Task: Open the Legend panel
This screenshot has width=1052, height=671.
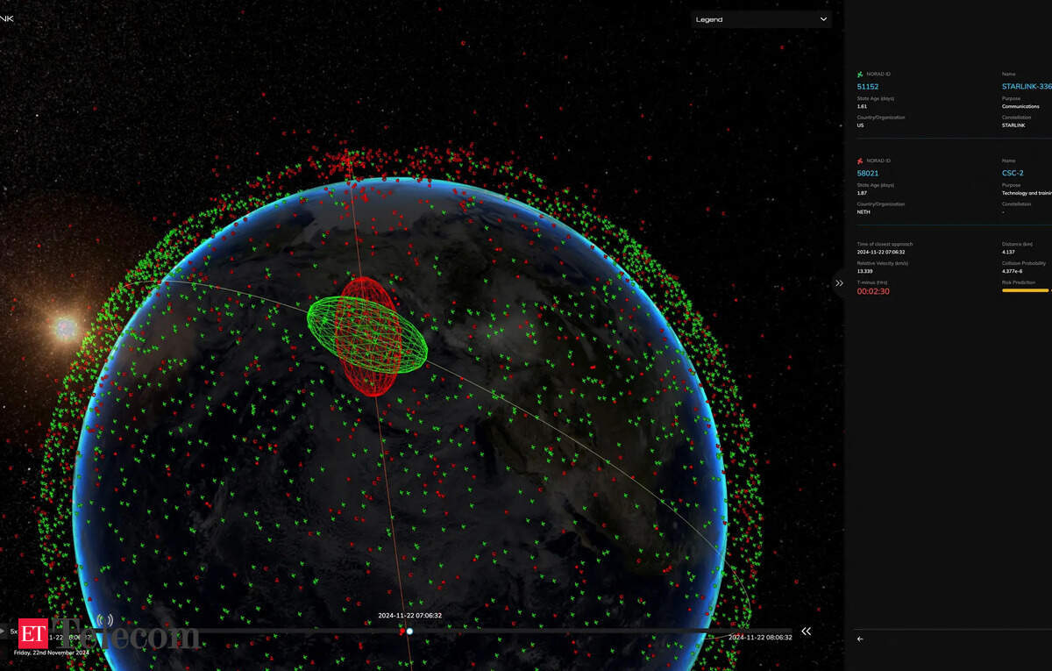Action: [761, 18]
